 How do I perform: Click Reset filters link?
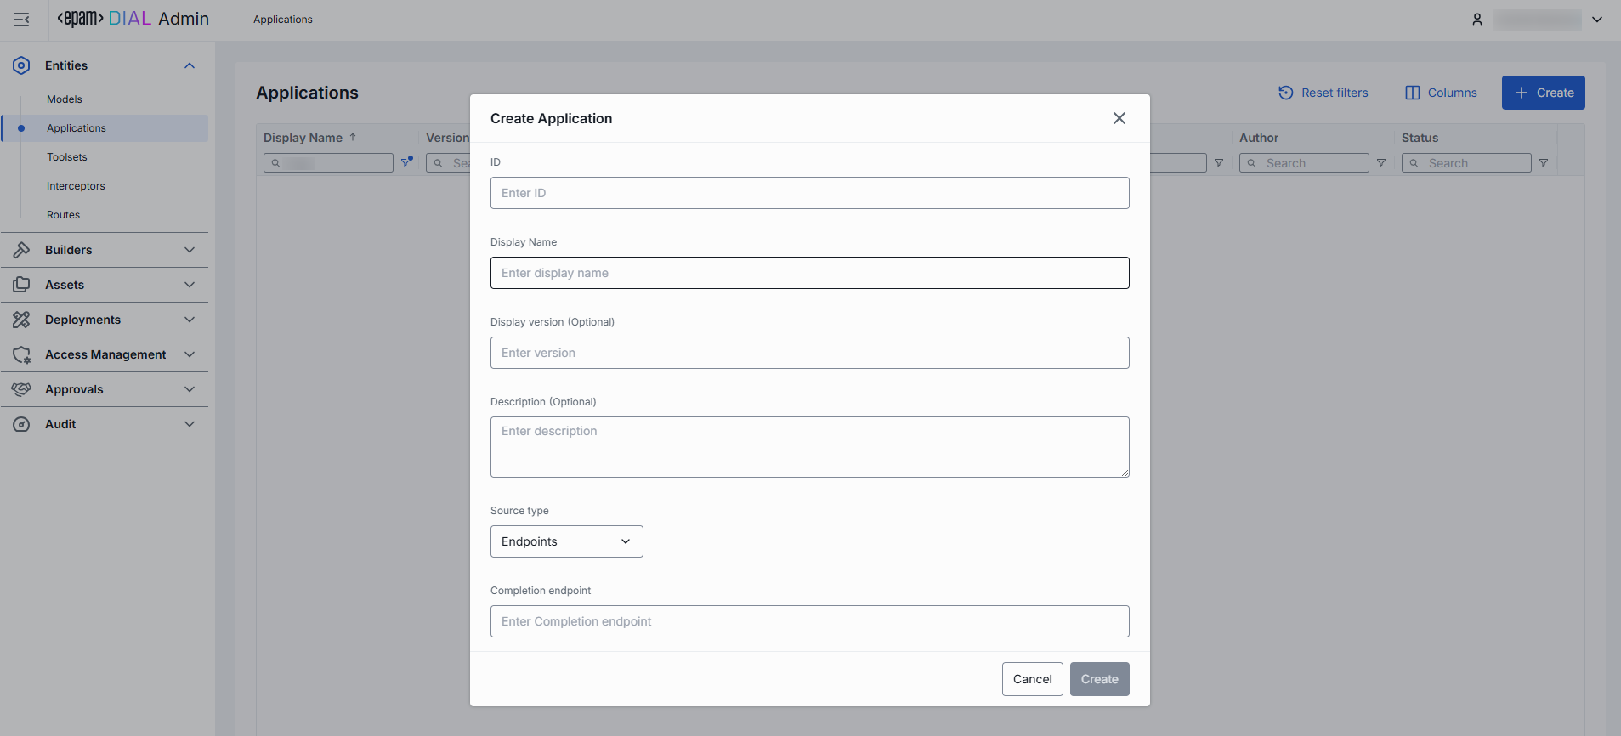click(1323, 93)
